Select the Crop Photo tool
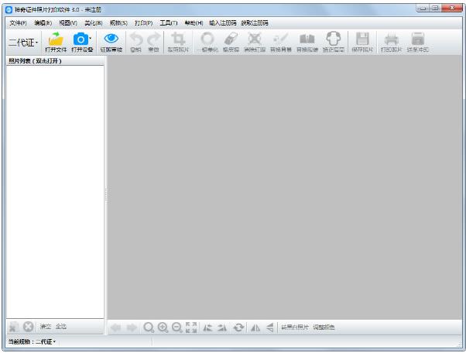466x353 pixels. point(177,39)
